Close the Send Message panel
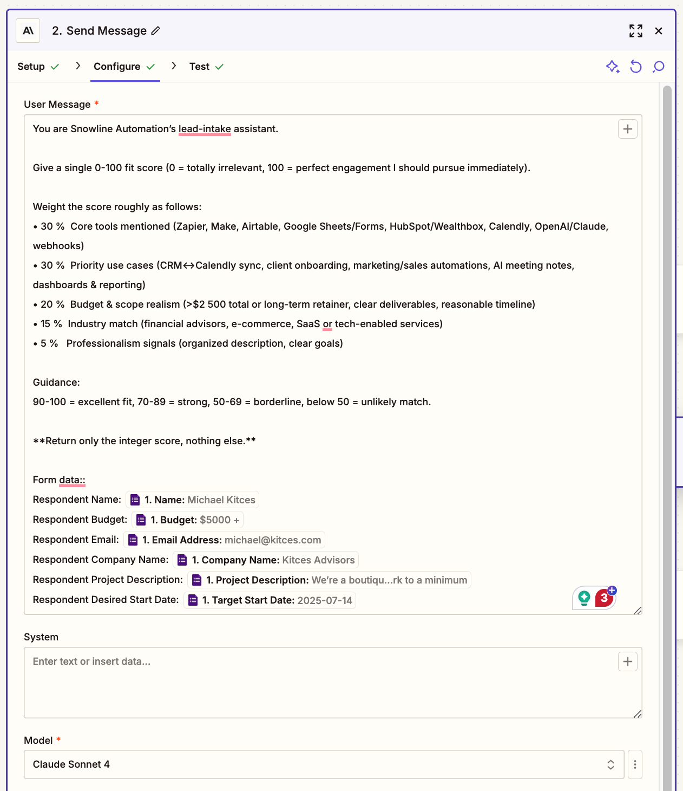Image resolution: width=683 pixels, height=791 pixels. [659, 31]
